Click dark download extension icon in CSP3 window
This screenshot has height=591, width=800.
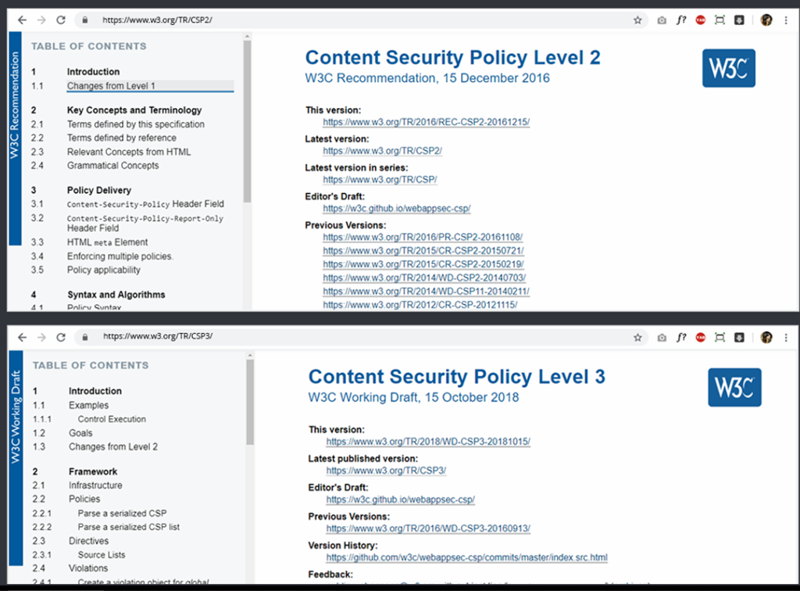[x=739, y=338]
